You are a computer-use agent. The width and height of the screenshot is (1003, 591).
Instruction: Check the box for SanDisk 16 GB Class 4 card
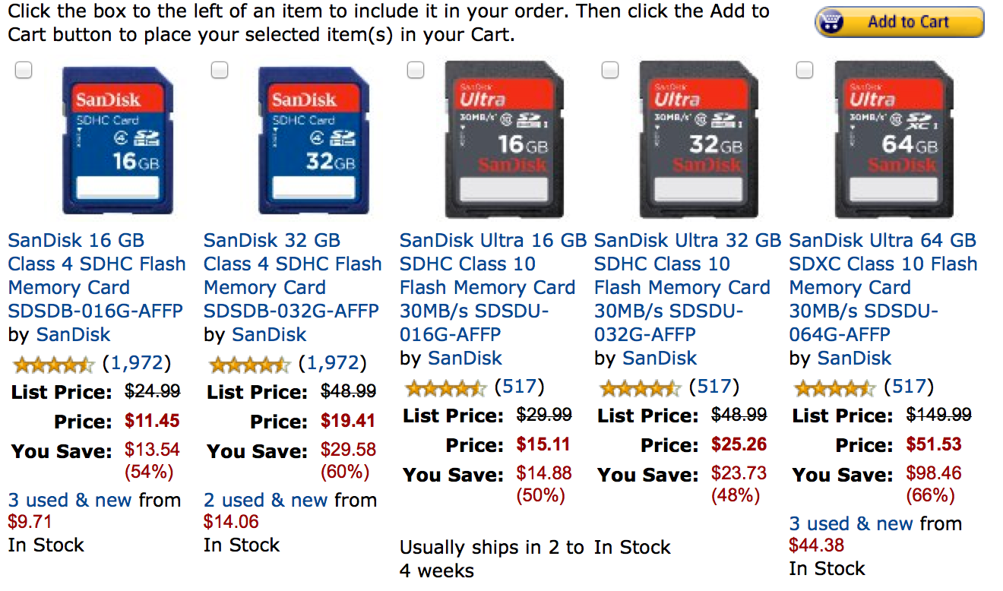pos(24,71)
